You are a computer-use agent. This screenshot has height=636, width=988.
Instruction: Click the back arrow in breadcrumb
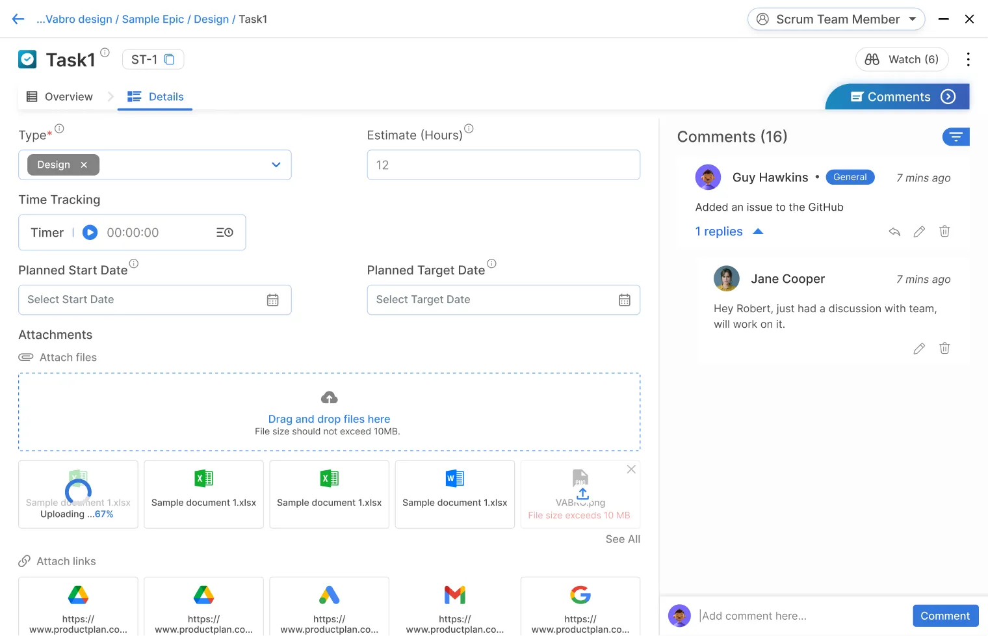pyautogui.click(x=18, y=20)
